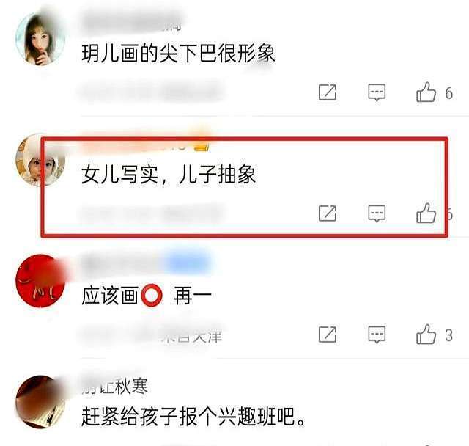This screenshot has height=446, width=469.
Task: Open comment text 玥儿画的尖下巴很形象
Action: (x=178, y=54)
